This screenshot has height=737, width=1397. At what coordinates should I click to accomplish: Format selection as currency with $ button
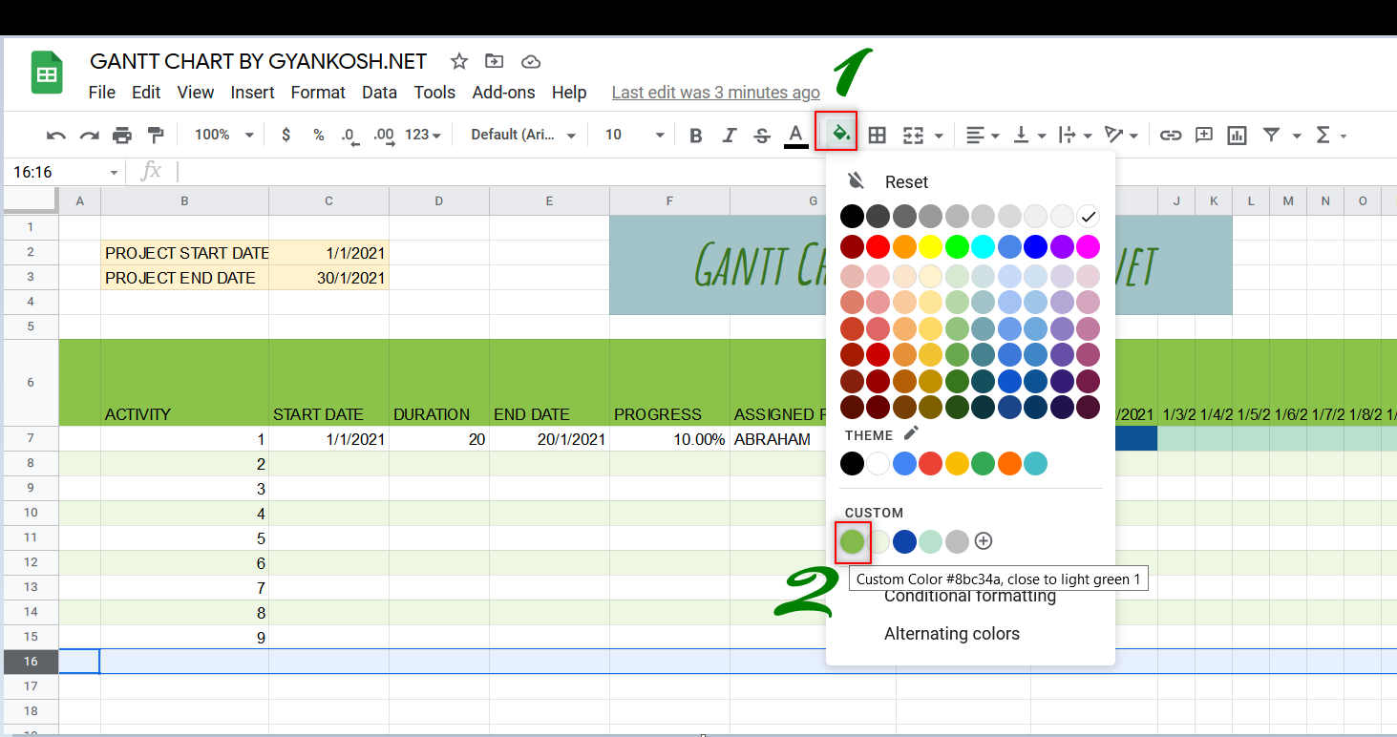[x=286, y=135]
